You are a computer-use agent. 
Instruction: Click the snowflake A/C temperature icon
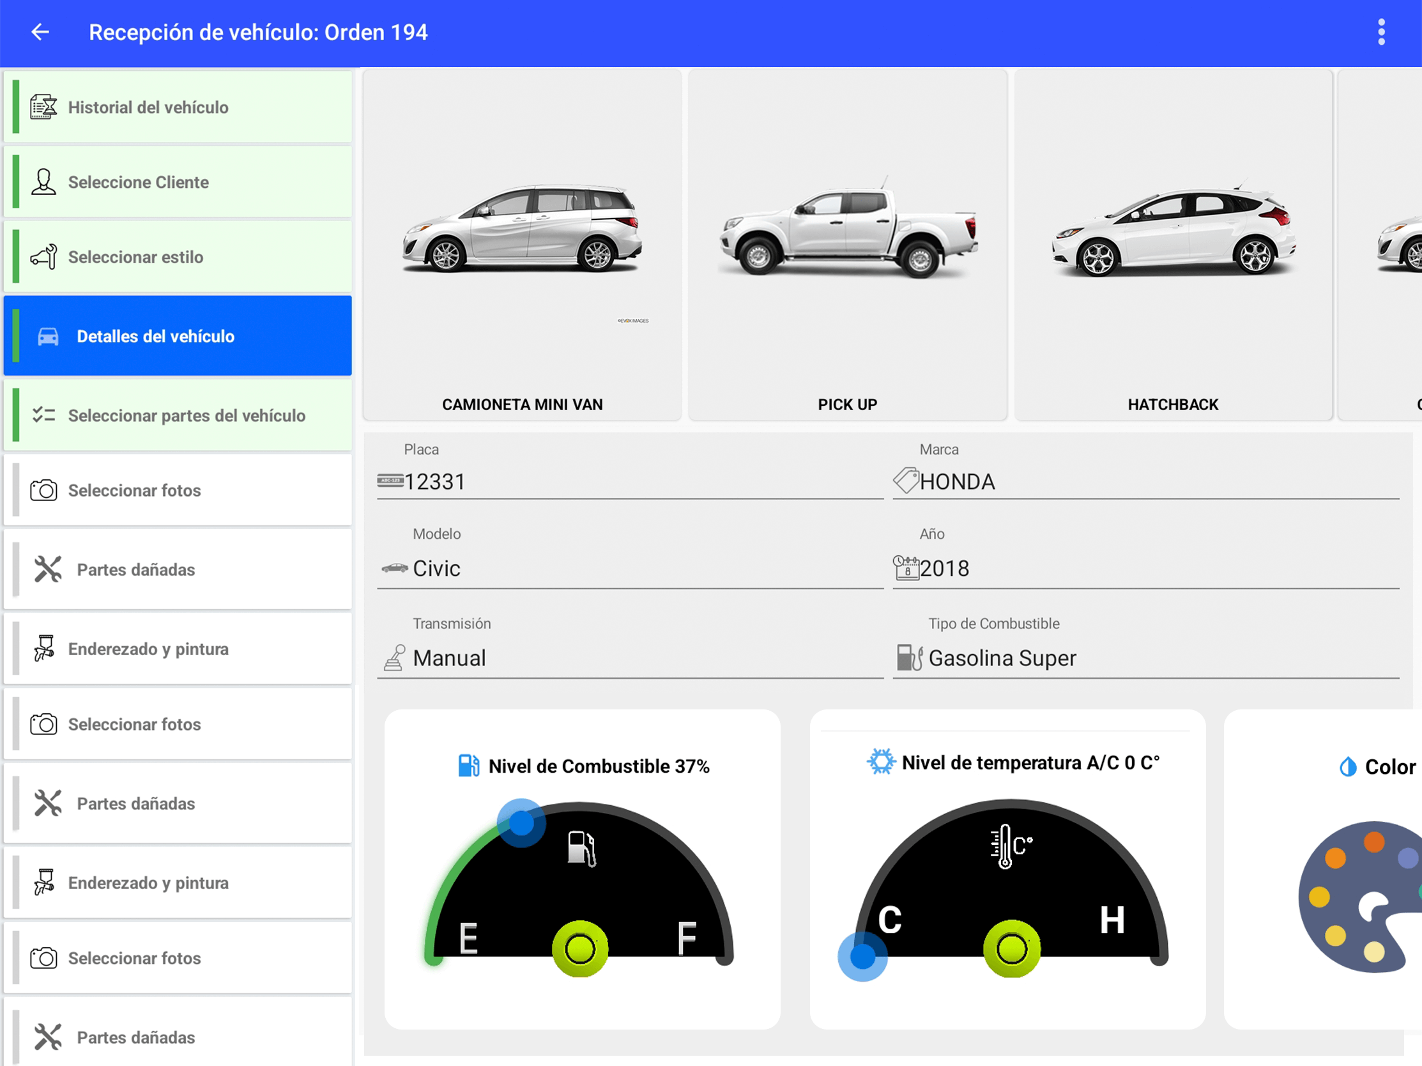point(881,762)
